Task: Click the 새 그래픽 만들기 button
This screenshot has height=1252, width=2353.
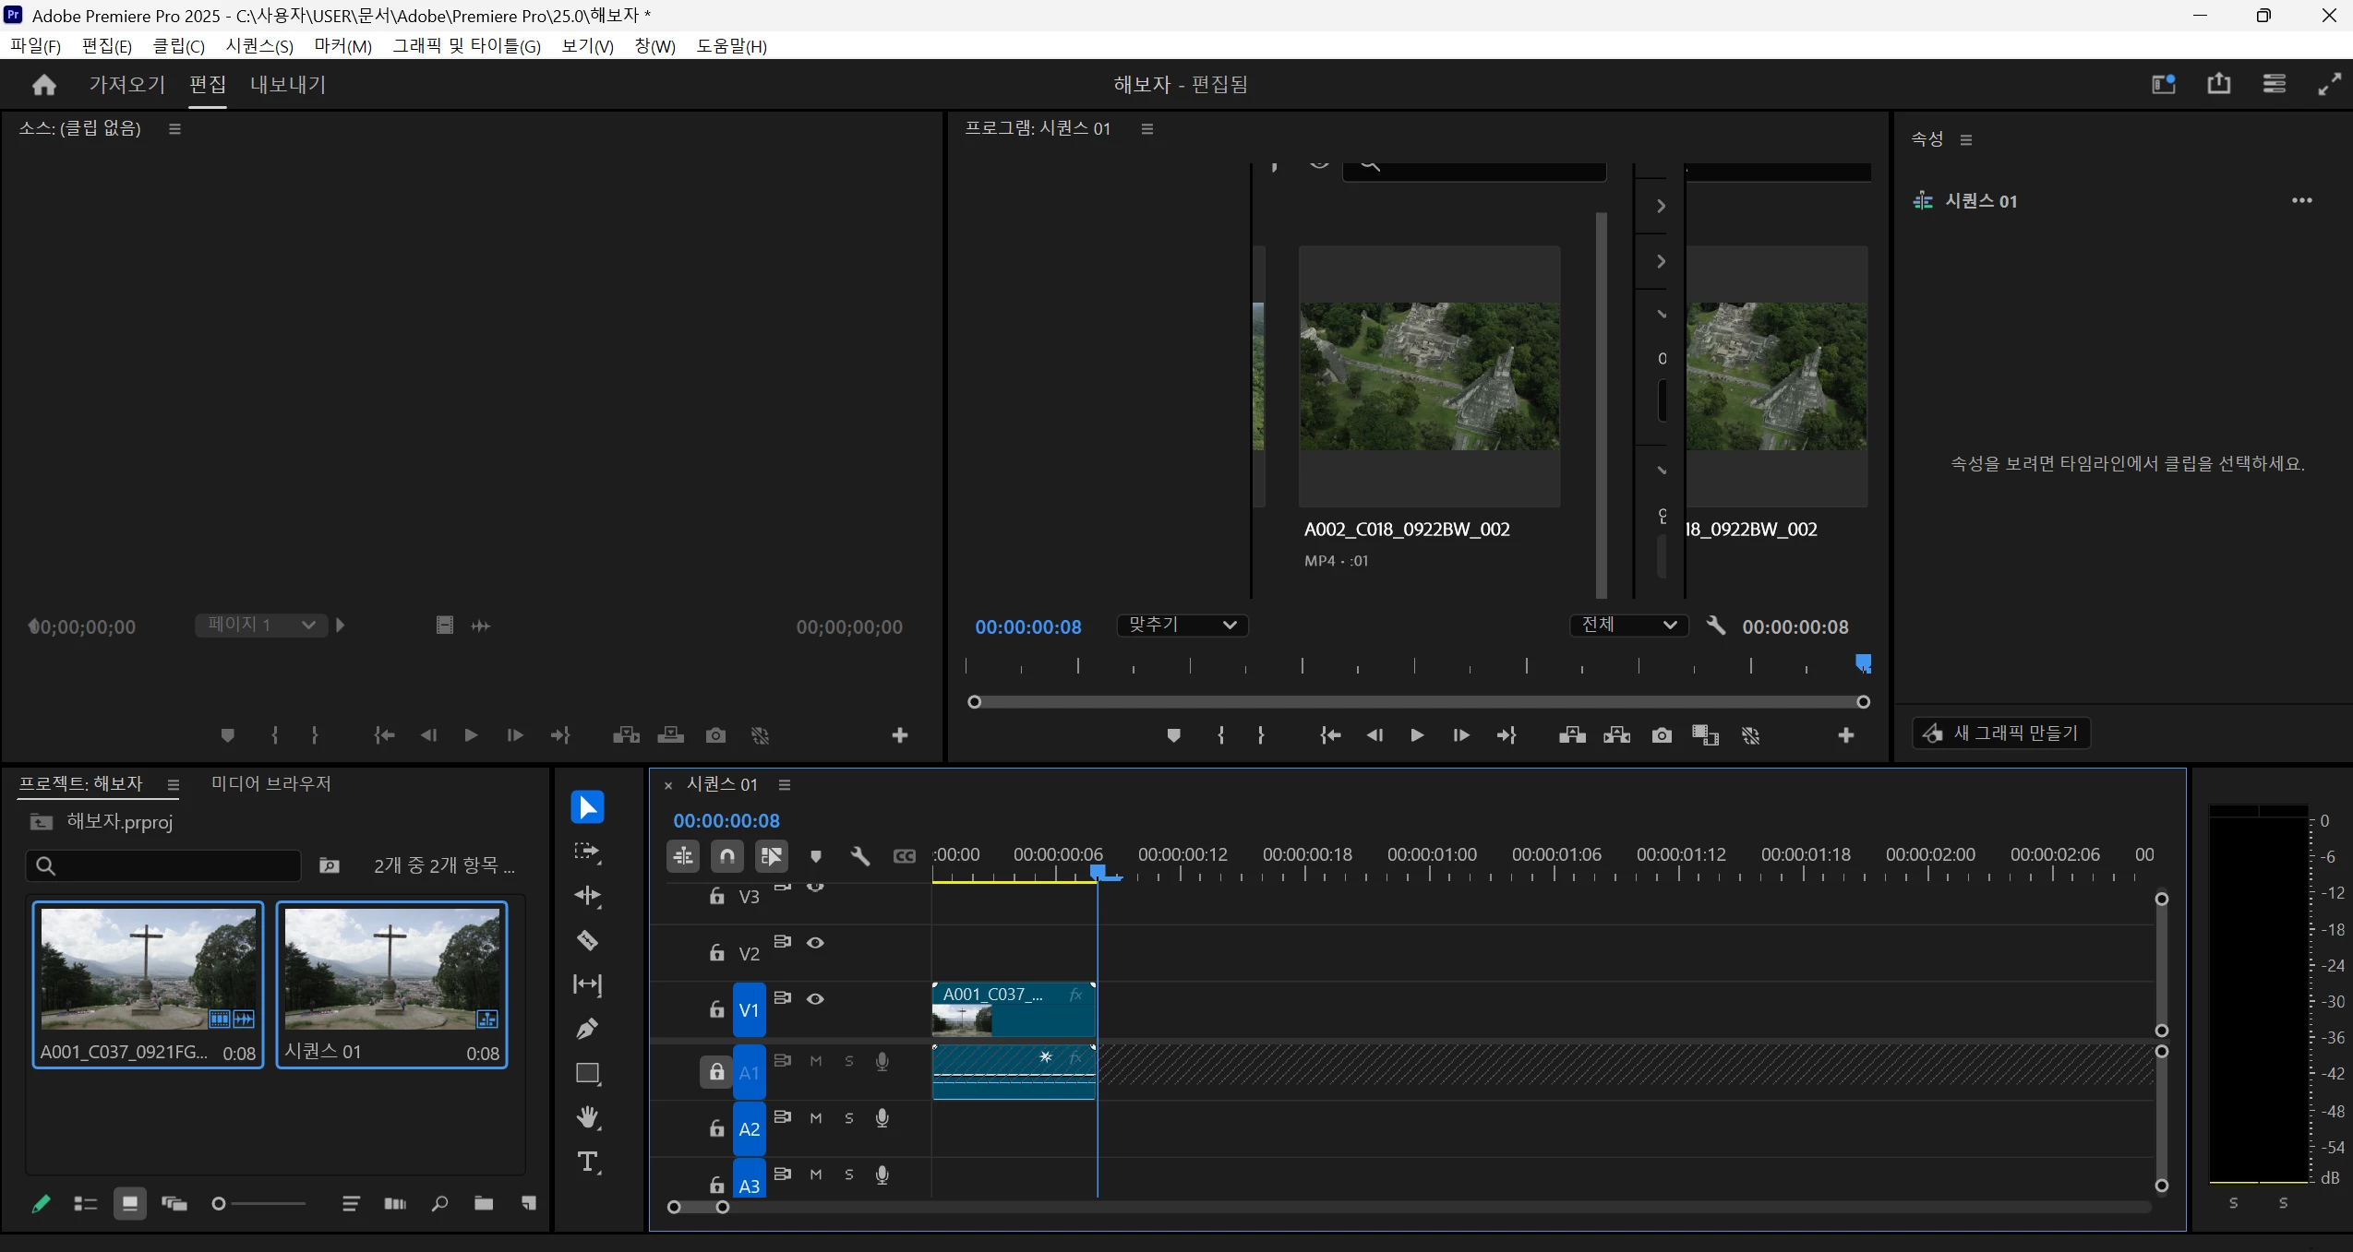Action: pos(2000,733)
